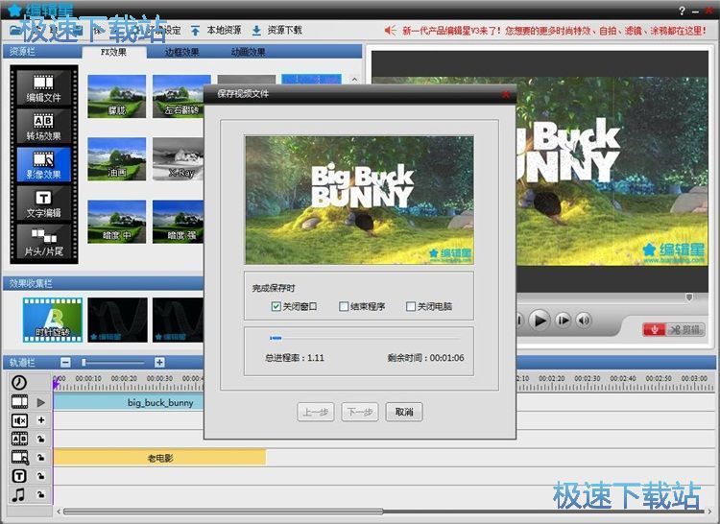Open the help question mark icon
Screen dimensions: 720x524
point(682,11)
